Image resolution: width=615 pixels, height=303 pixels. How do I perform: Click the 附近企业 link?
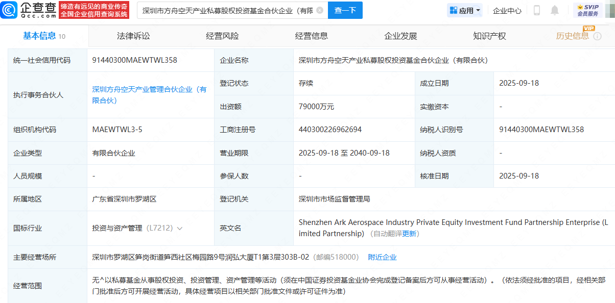coord(383,257)
